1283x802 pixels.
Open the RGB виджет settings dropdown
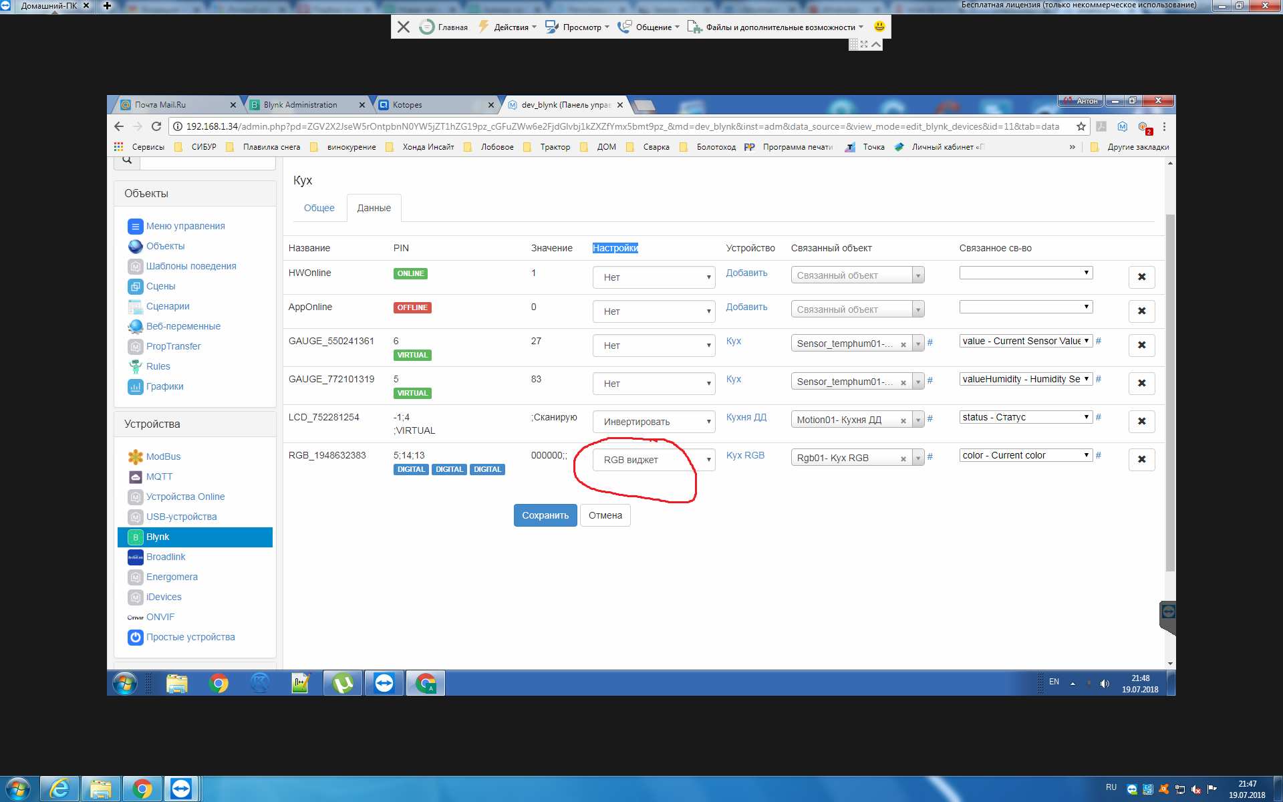(x=654, y=460)
